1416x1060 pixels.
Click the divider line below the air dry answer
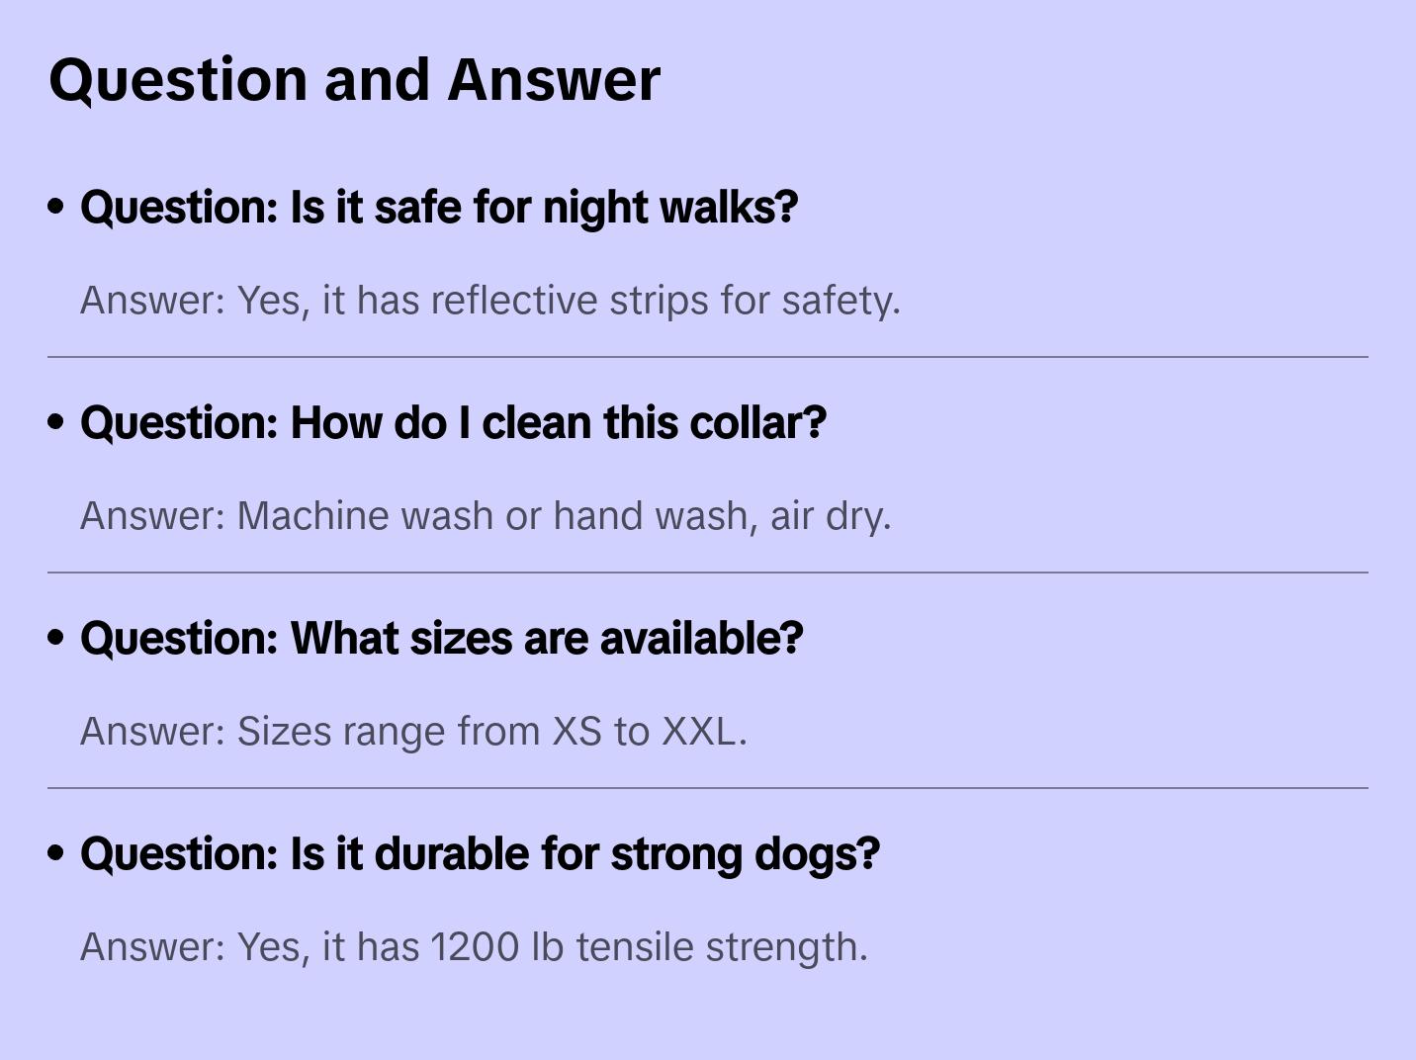coord(708,573)
